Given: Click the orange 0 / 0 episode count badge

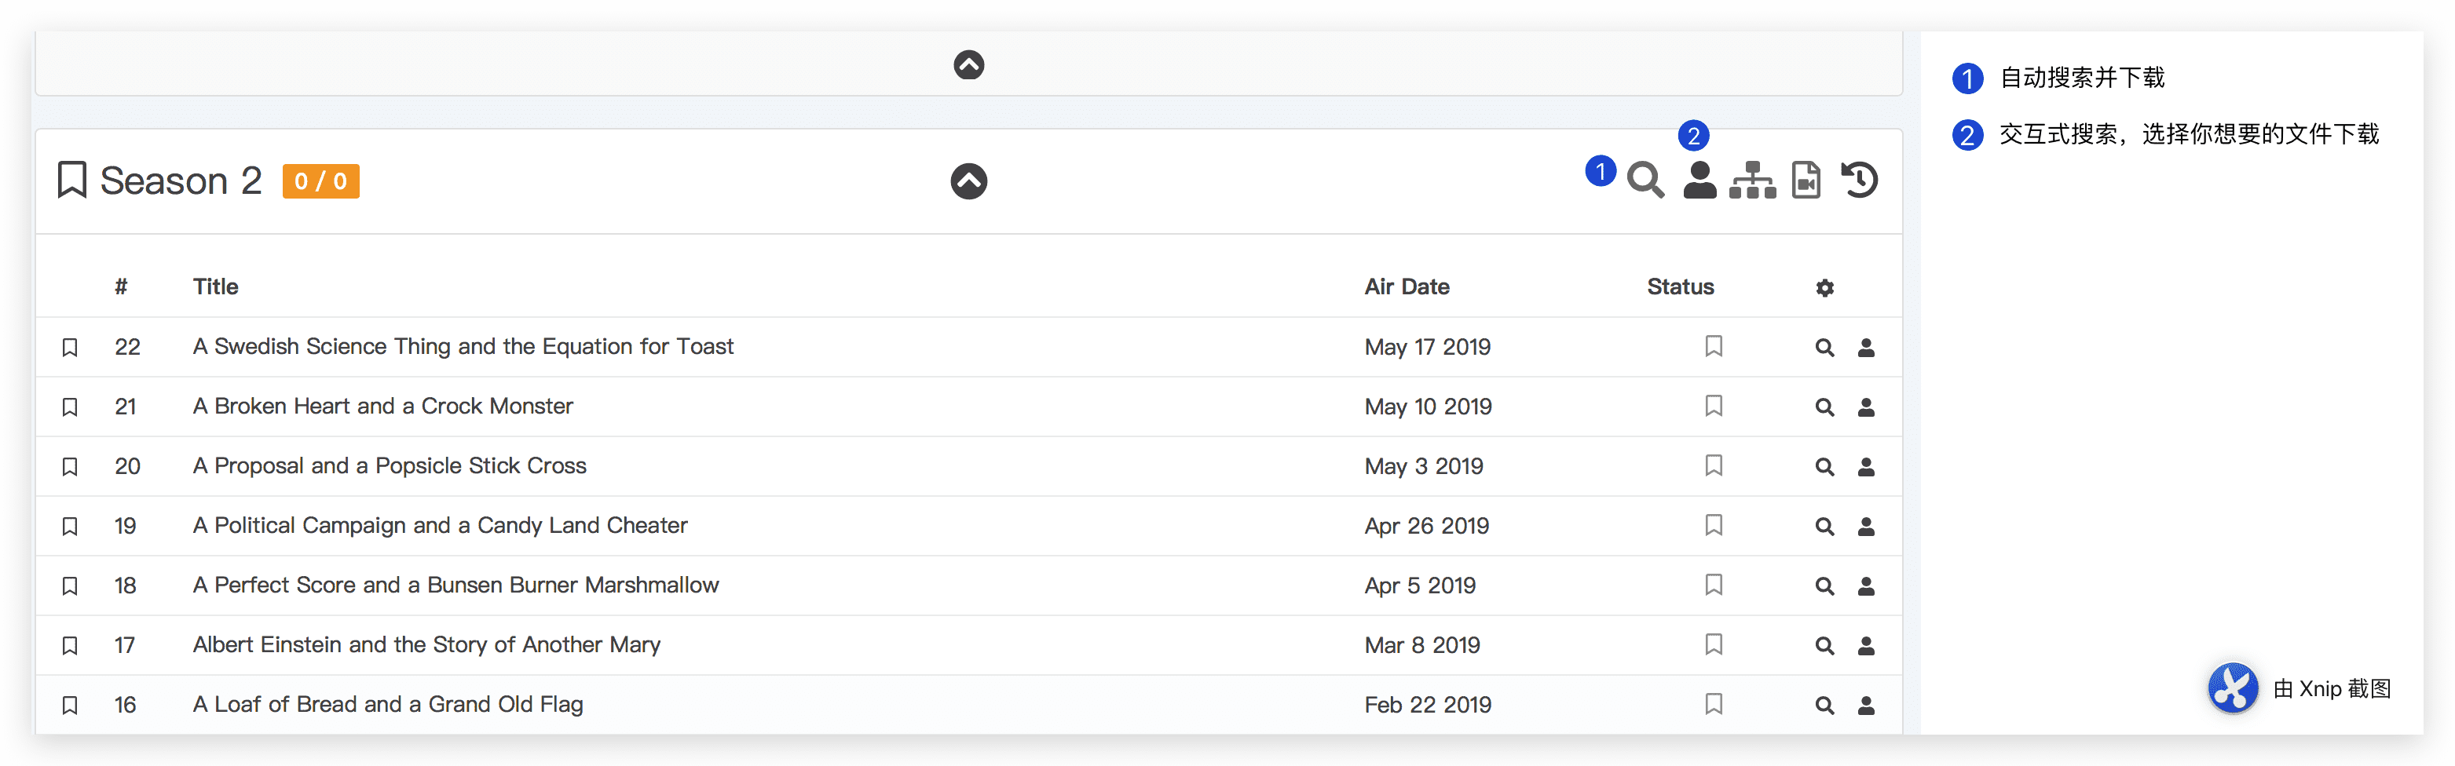Looking at the screenshot, I should pos(321,181).
